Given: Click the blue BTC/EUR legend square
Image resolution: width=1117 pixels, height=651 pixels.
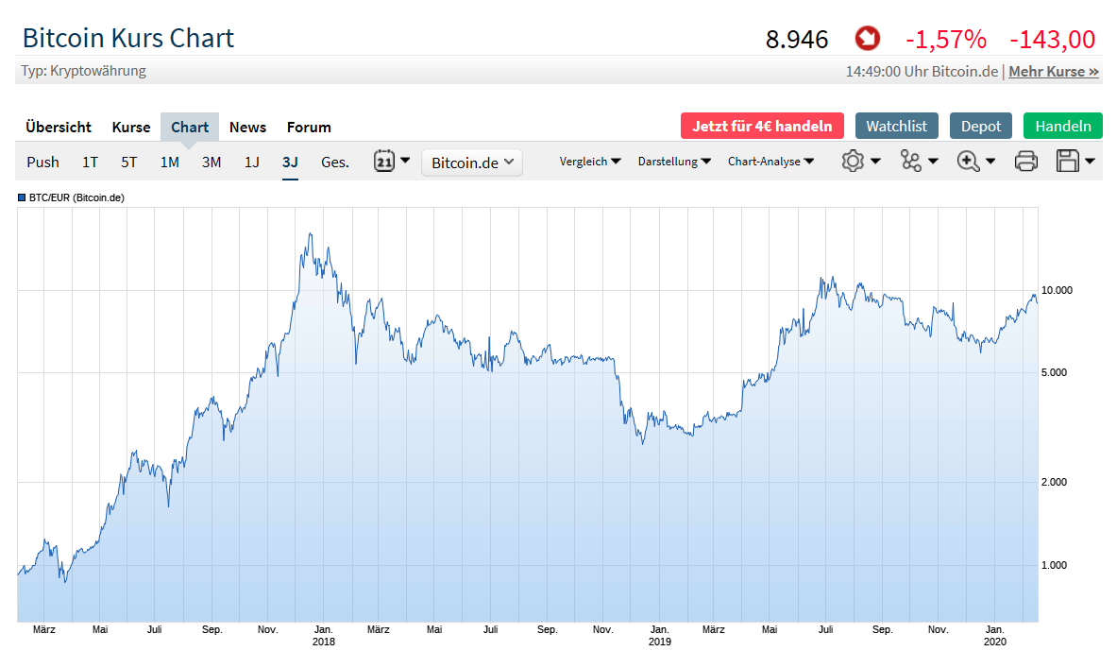Looking at the screenshot, I should click(x=22, y=197).
